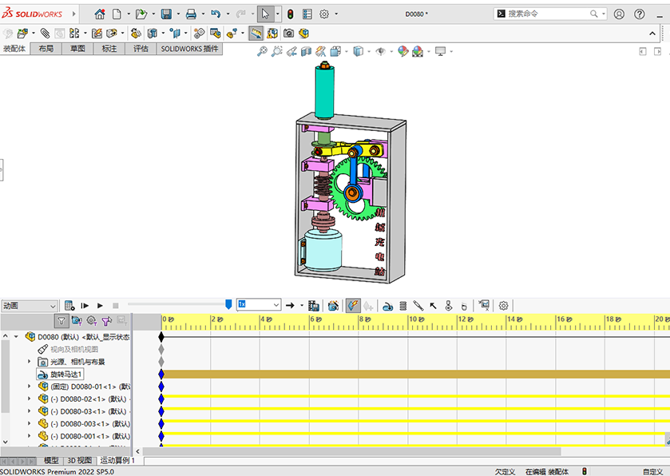Toggle the Autokey button in the motion toolbar
The height and width of the screenshot is (476, 670).
click(353, 305)
